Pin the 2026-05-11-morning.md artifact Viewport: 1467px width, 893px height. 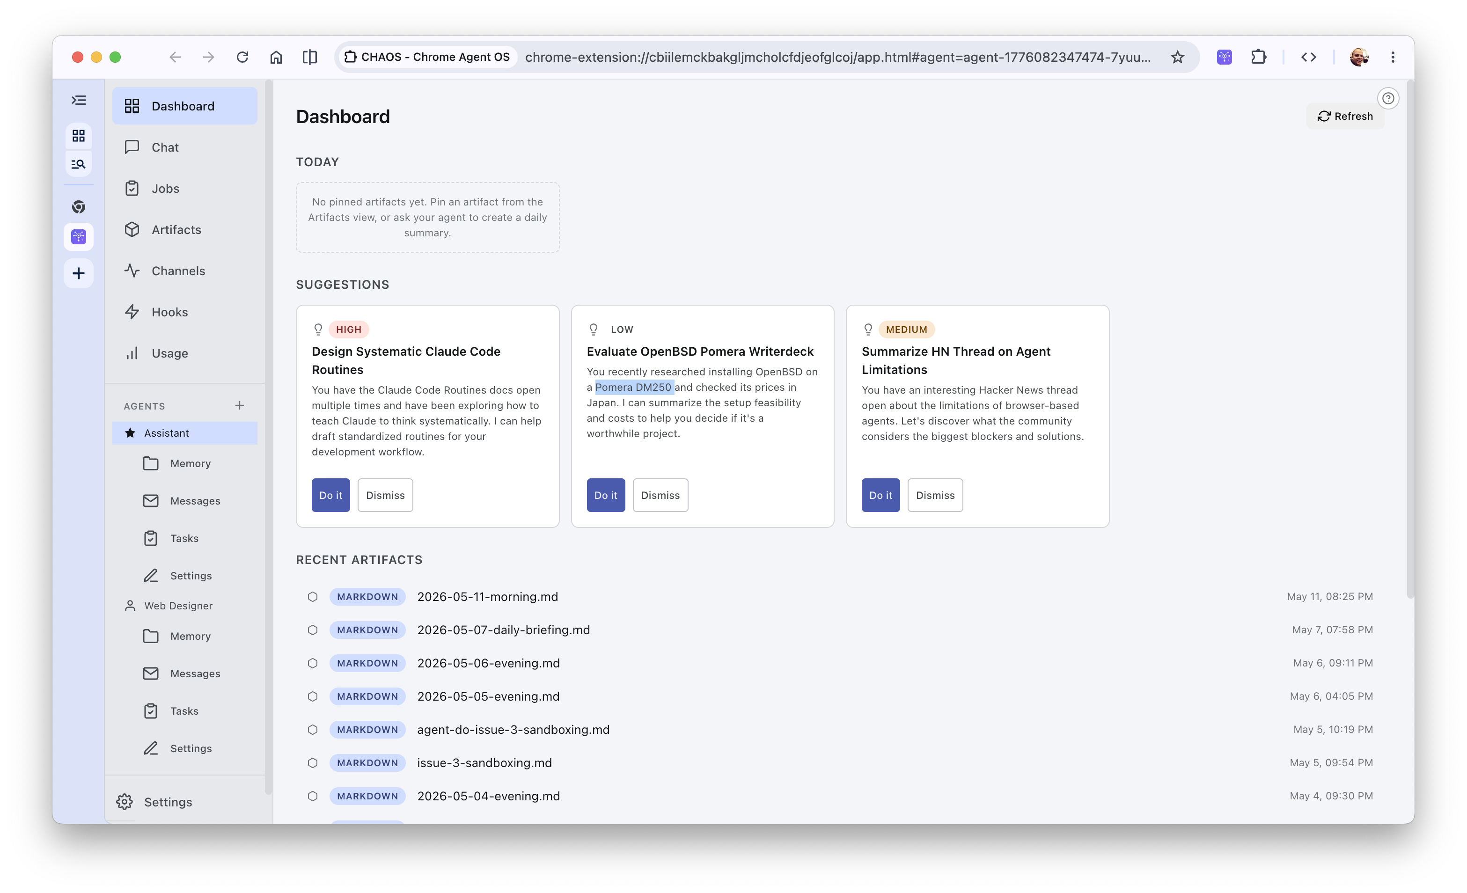click(313, 597)
